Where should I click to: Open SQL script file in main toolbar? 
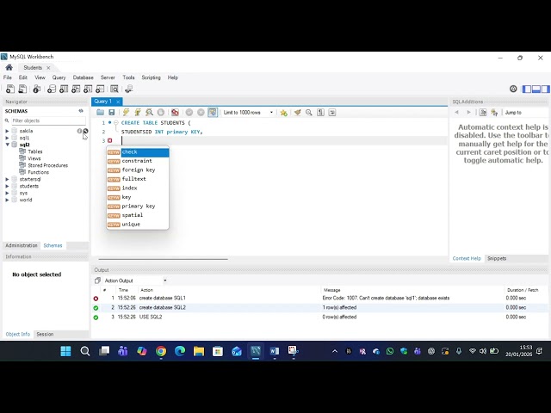pos(22,89)
